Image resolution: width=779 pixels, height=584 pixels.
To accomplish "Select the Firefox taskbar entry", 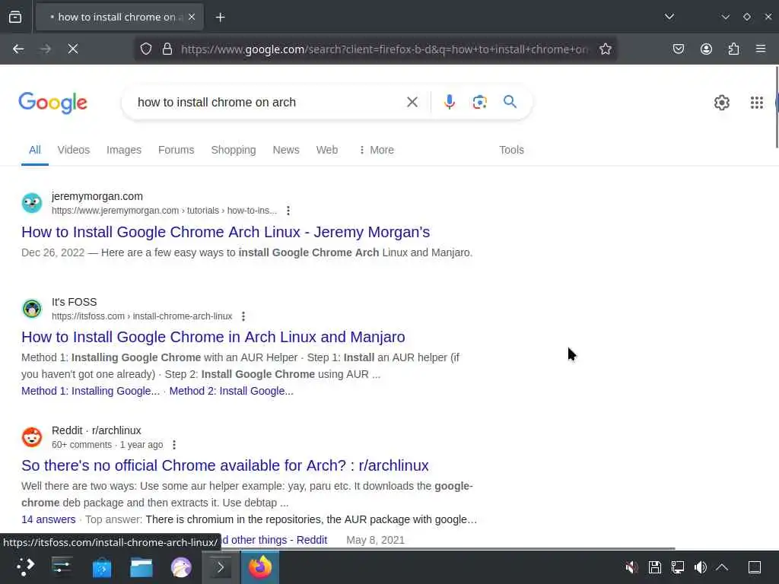I will click(260, 567).
